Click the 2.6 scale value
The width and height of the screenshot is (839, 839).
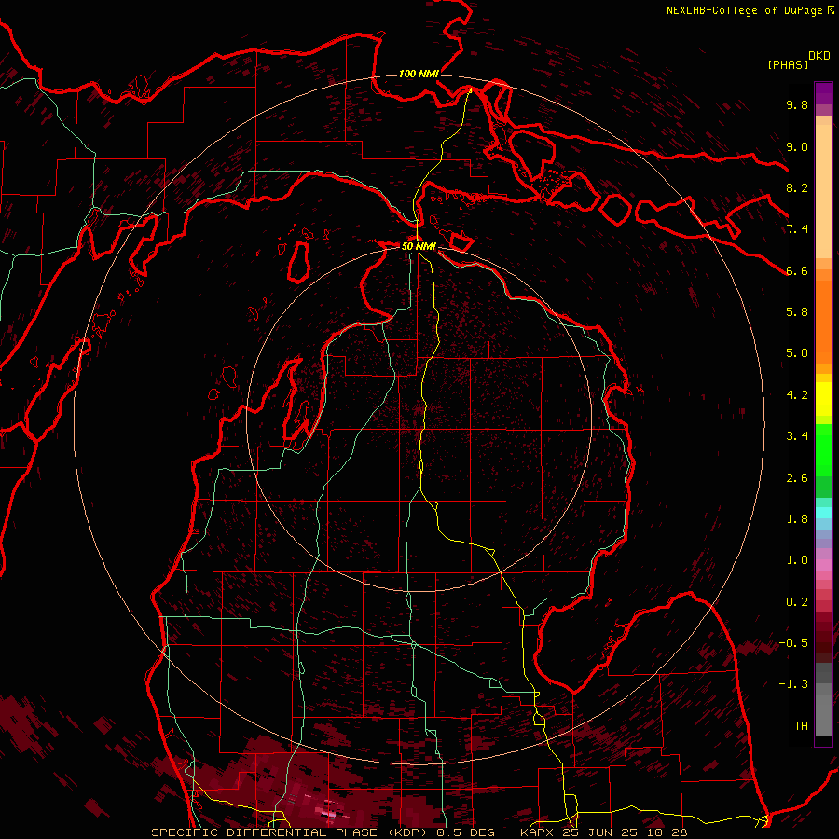click(x=797, y=478)
